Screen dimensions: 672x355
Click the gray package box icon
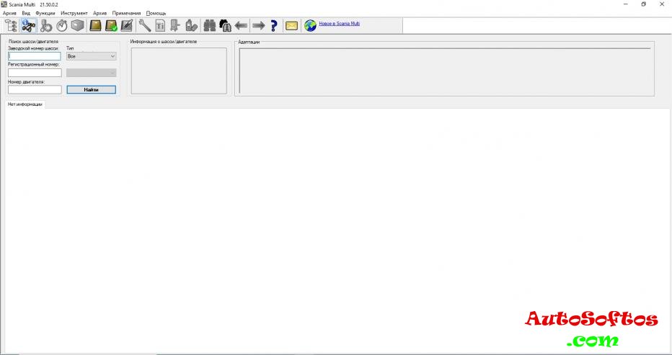point(78,26)
